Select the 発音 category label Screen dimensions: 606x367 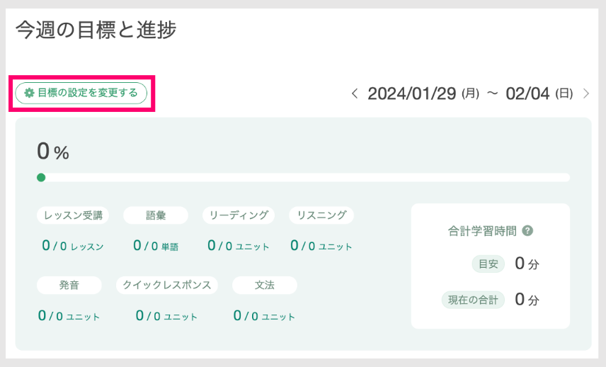[69, 285]
